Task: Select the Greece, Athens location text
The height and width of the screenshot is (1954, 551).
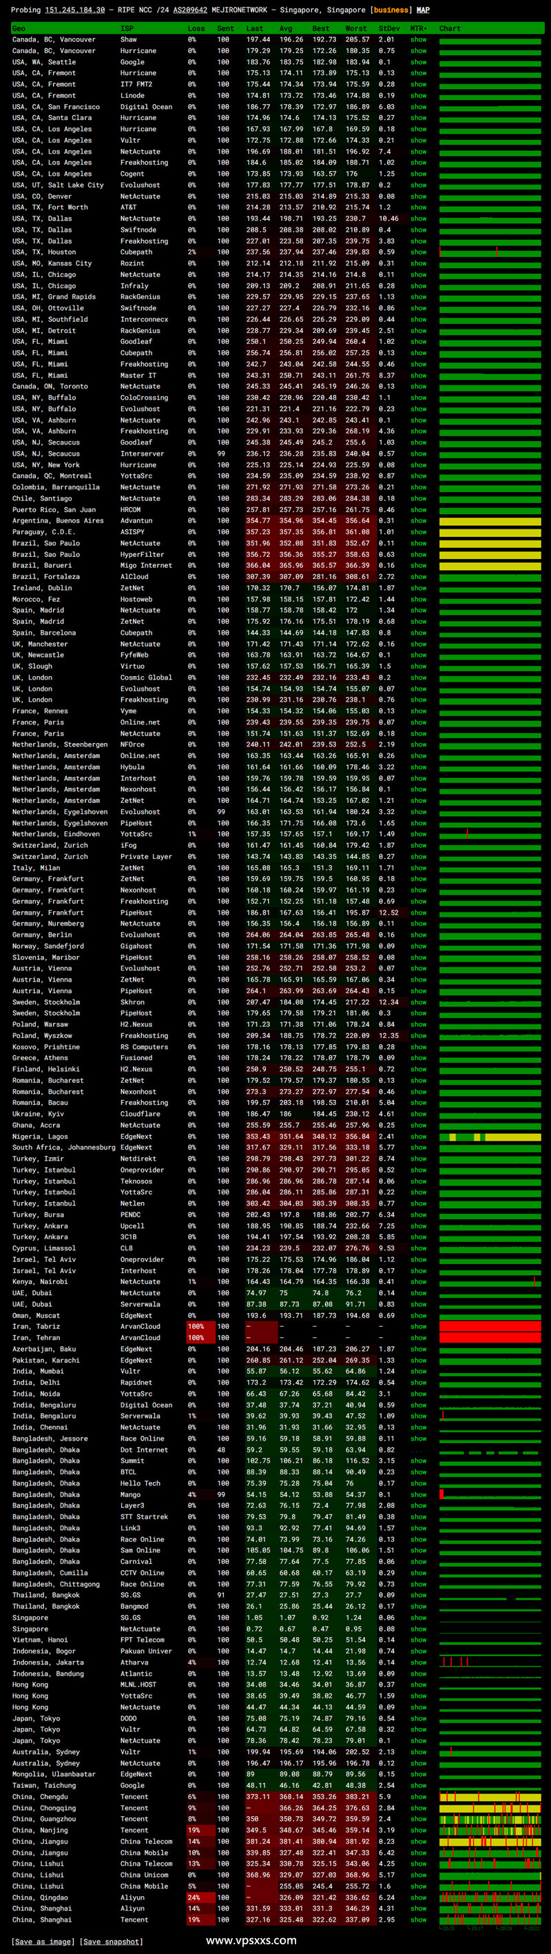Action: click(x=40, y=1058)
